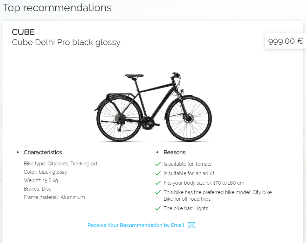Click the "Top recommendations" heading
Viewport: 306px width, 243px height.
pyautogui.click(x=57, y=8)
